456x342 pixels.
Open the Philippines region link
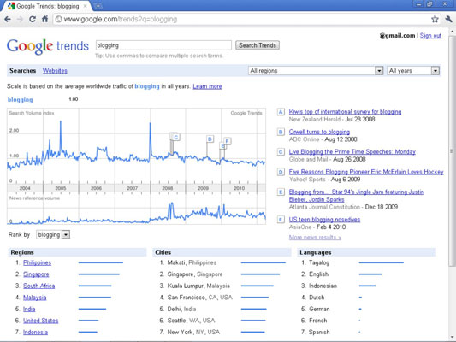coord(38,262)
